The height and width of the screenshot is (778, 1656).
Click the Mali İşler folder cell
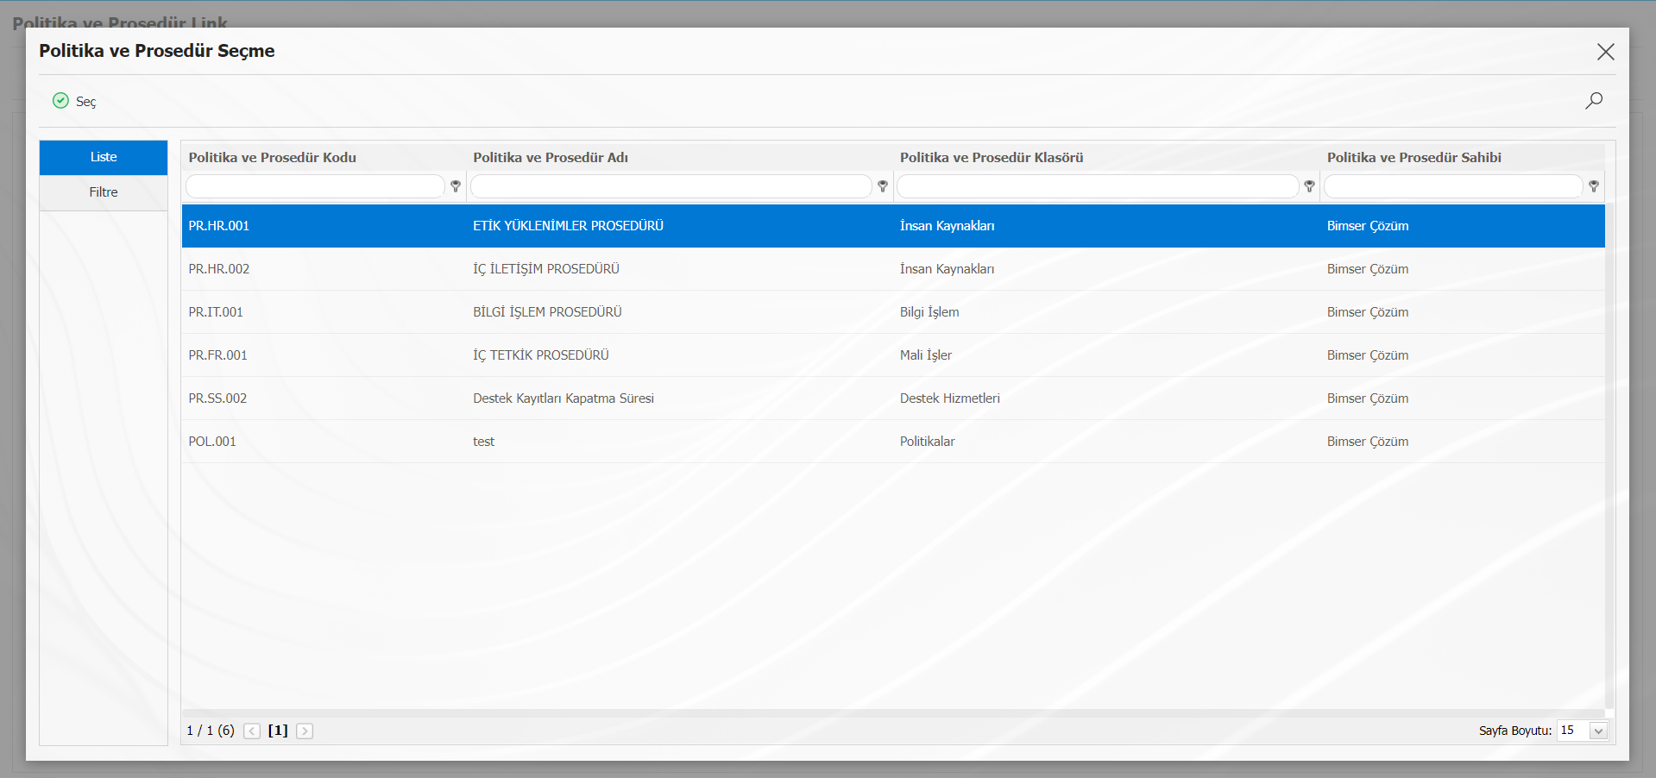(x=926, y=355)
